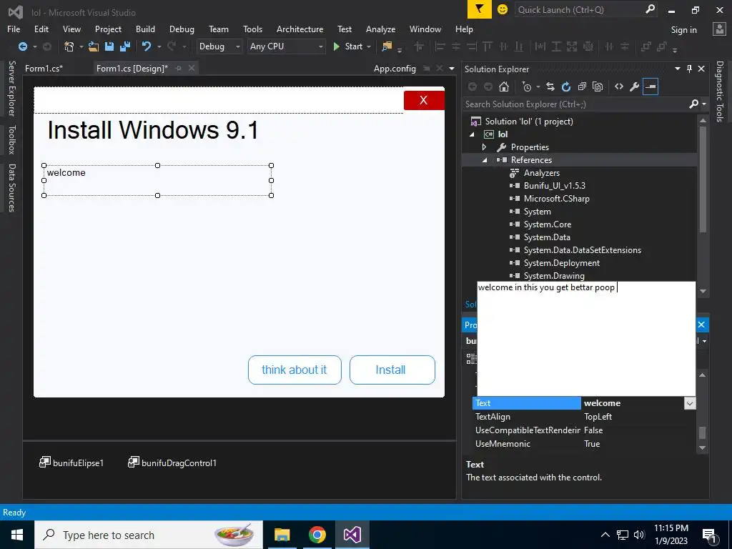
Task: Open the Solution Explorer window options arrow
Action: point(678,69)
